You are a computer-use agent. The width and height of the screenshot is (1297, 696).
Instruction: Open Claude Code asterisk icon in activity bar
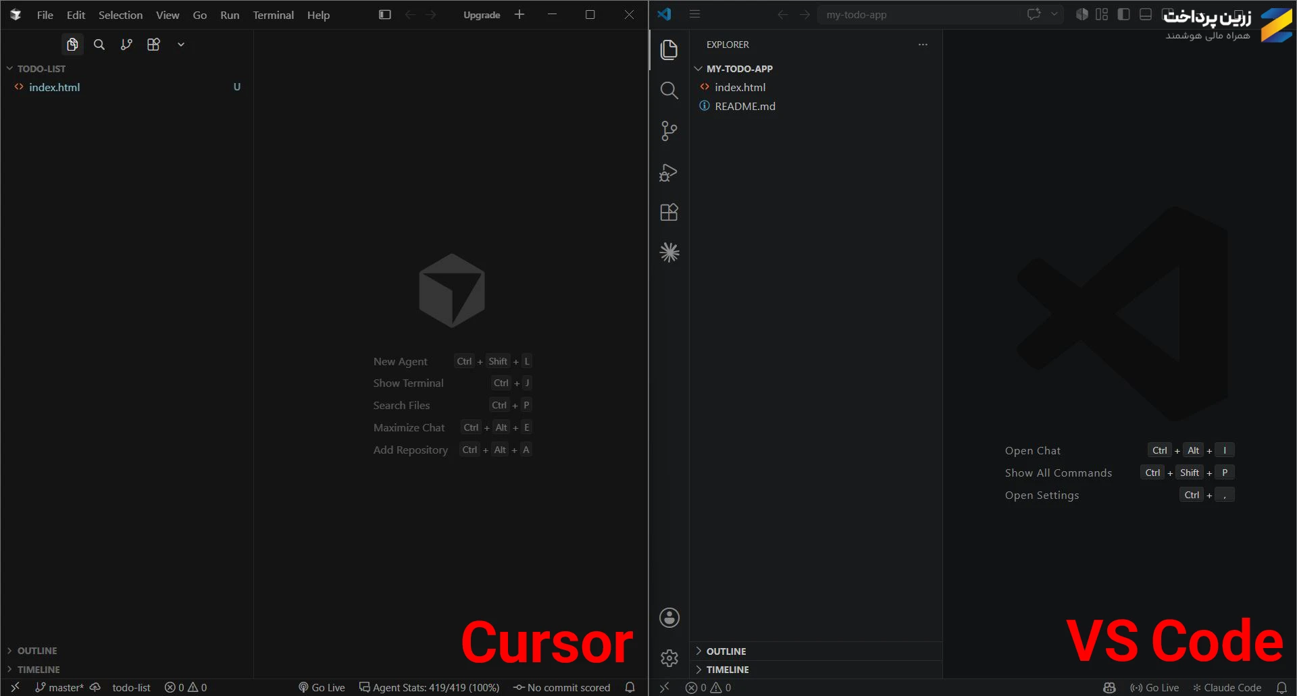669,252
